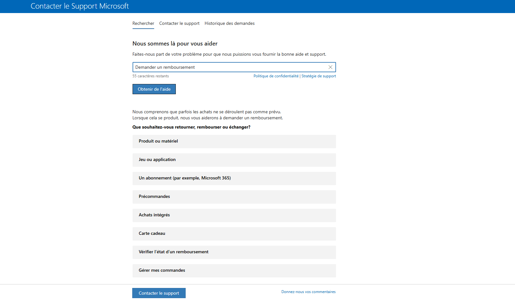Open the Contacter le support tab
515x301 pixels.
tap(179, 24)
